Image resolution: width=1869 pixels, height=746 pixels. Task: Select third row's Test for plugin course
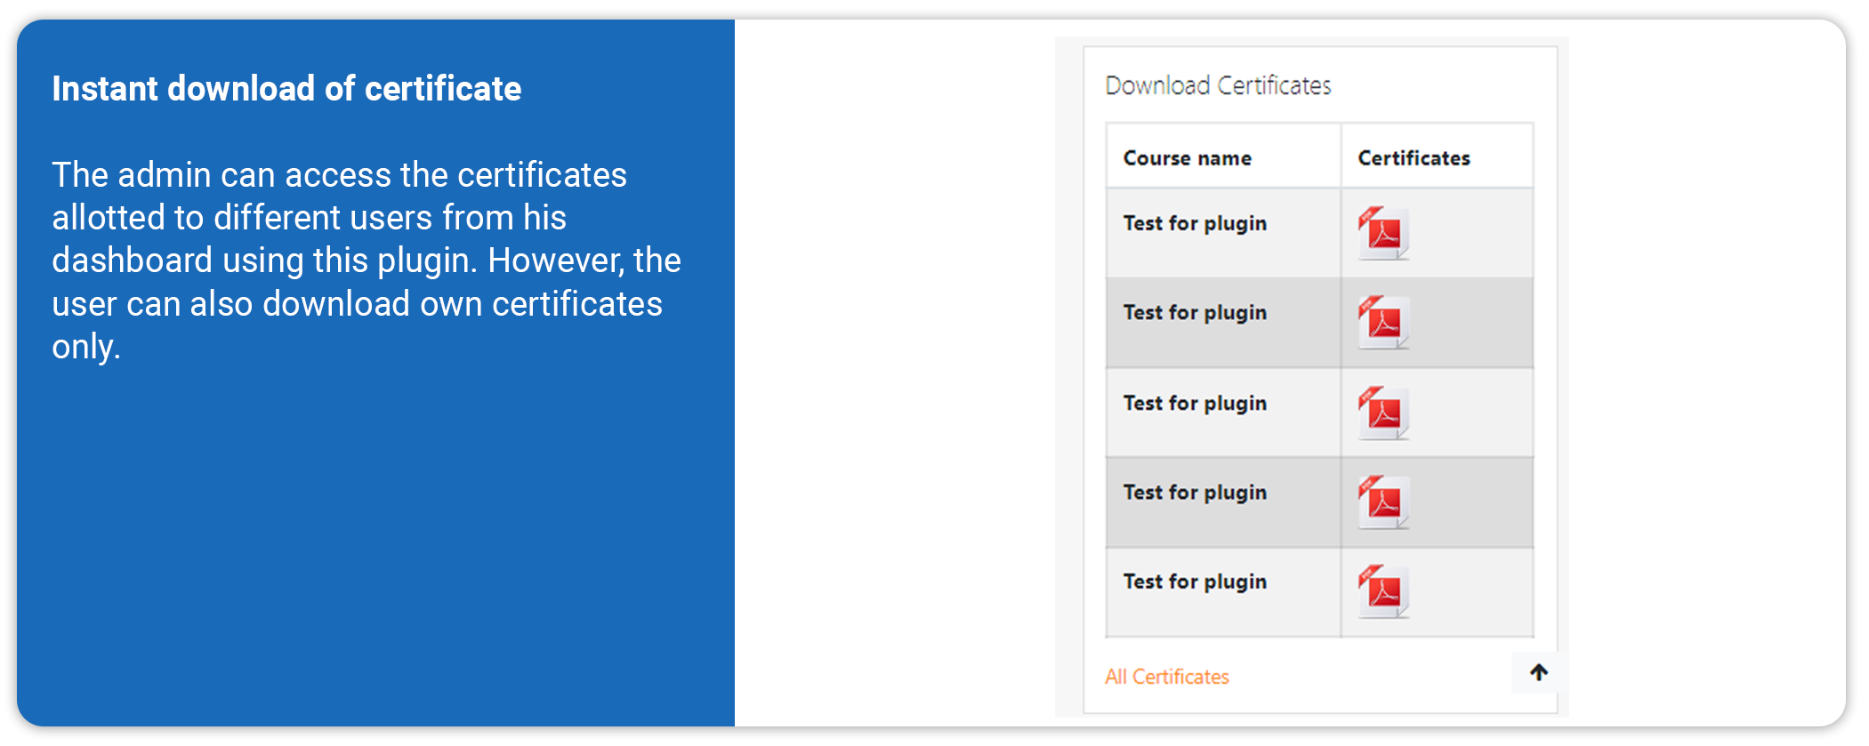(1194, 404)
